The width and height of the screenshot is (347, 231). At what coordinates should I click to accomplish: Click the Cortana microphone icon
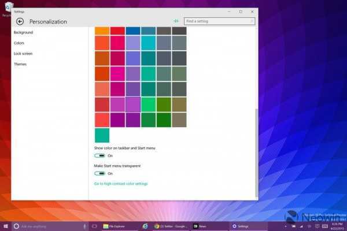tap(84, 226)
